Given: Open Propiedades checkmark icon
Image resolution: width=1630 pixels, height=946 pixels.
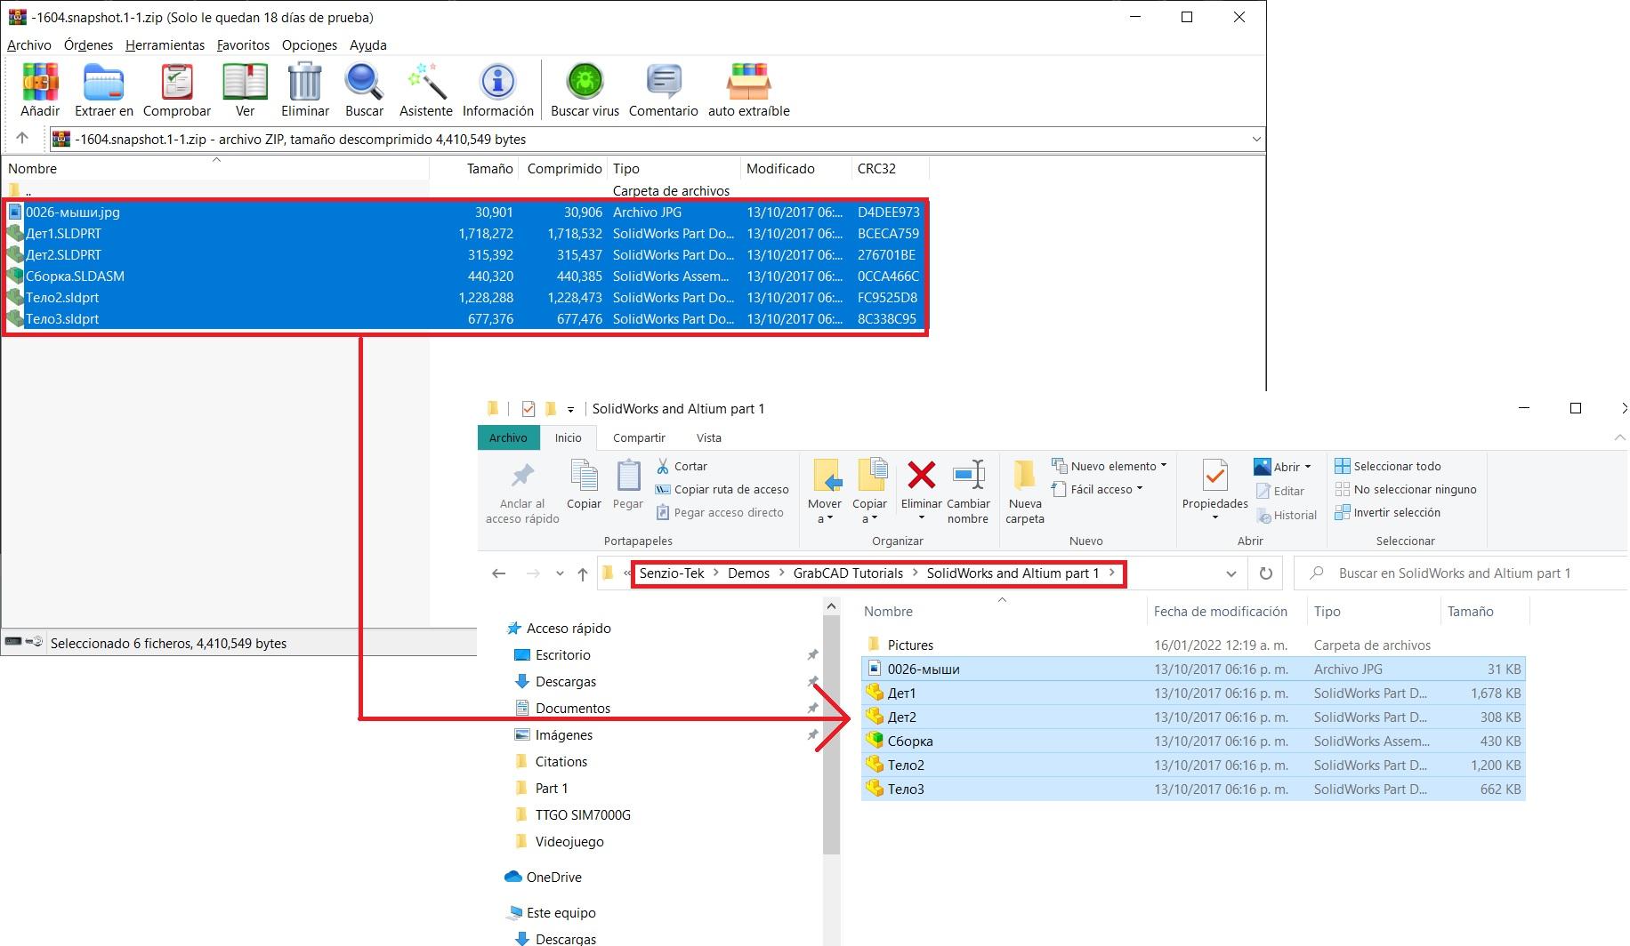Looking at the screenshot, I should [1214, 477].
